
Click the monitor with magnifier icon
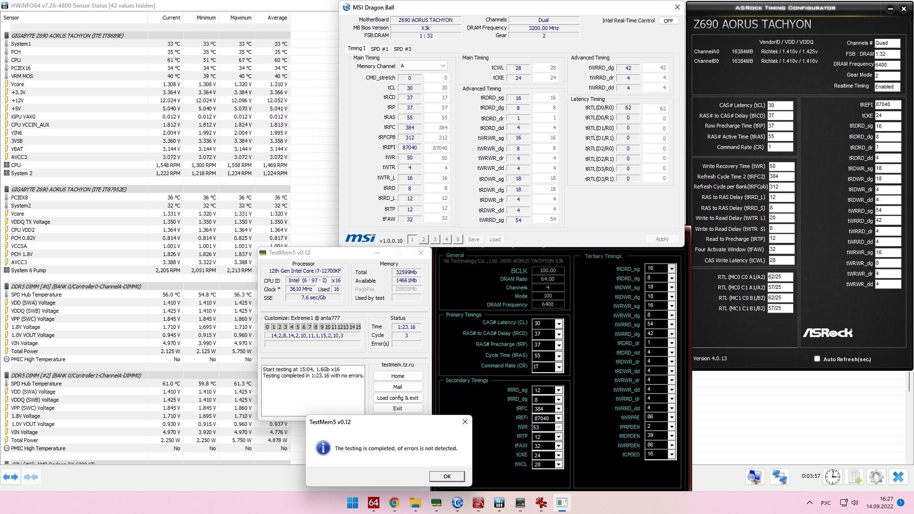click(x=755, y=476)
